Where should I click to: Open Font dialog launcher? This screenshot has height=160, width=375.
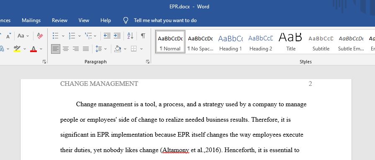point(44,62)
